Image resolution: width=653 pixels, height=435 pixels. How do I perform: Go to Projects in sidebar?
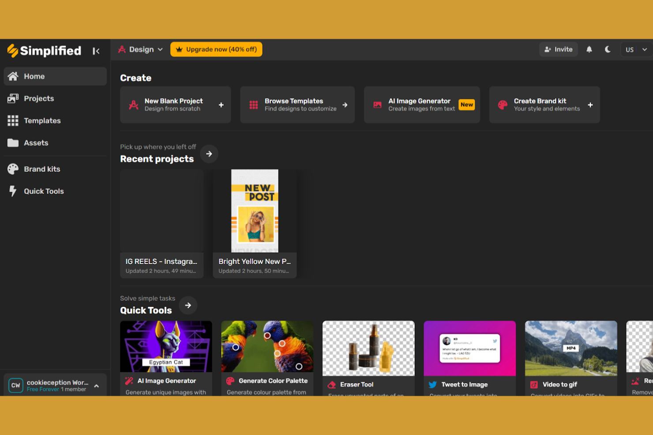[39, 98]
